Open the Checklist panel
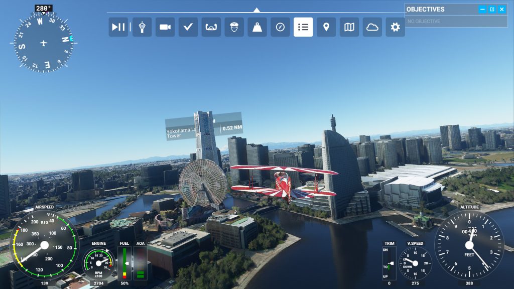Screen dimensions: 514x289 point(188,27)
